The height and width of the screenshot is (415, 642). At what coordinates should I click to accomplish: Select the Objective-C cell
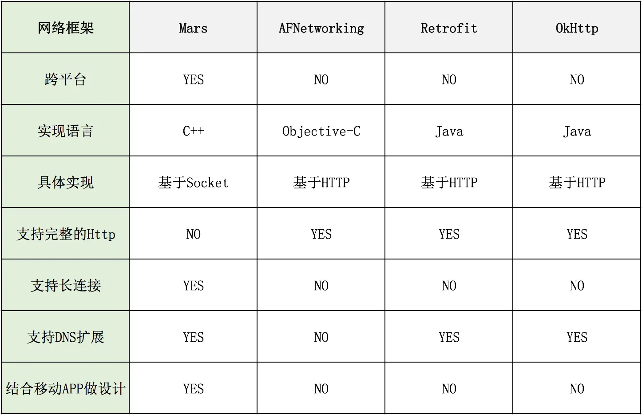tap(321, 131)
